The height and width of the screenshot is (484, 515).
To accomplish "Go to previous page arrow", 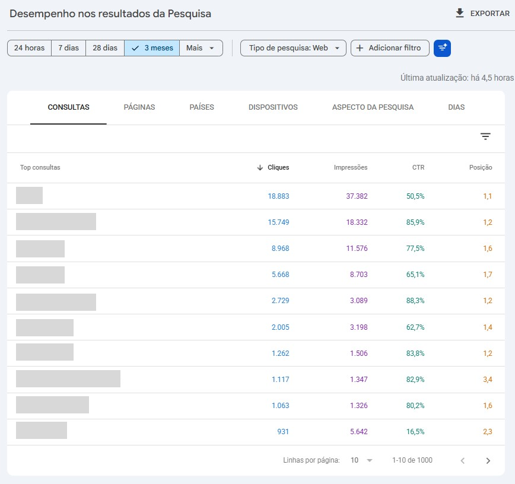I will coord(462,460).
